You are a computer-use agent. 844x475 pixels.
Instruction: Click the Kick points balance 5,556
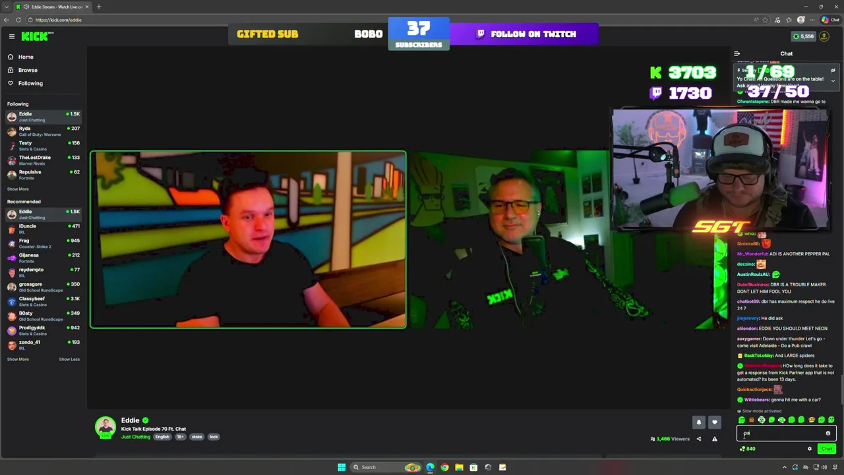click(x=803, y=36)
